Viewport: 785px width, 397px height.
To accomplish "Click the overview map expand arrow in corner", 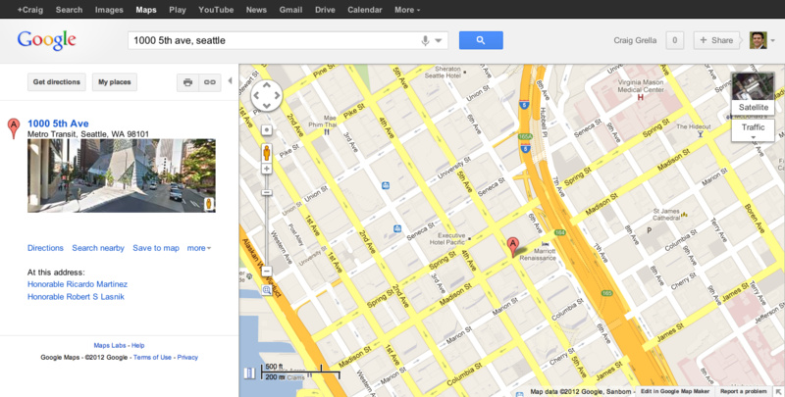I will point(779,391).
